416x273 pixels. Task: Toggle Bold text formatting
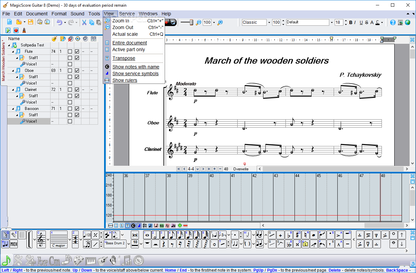[351, 22]
